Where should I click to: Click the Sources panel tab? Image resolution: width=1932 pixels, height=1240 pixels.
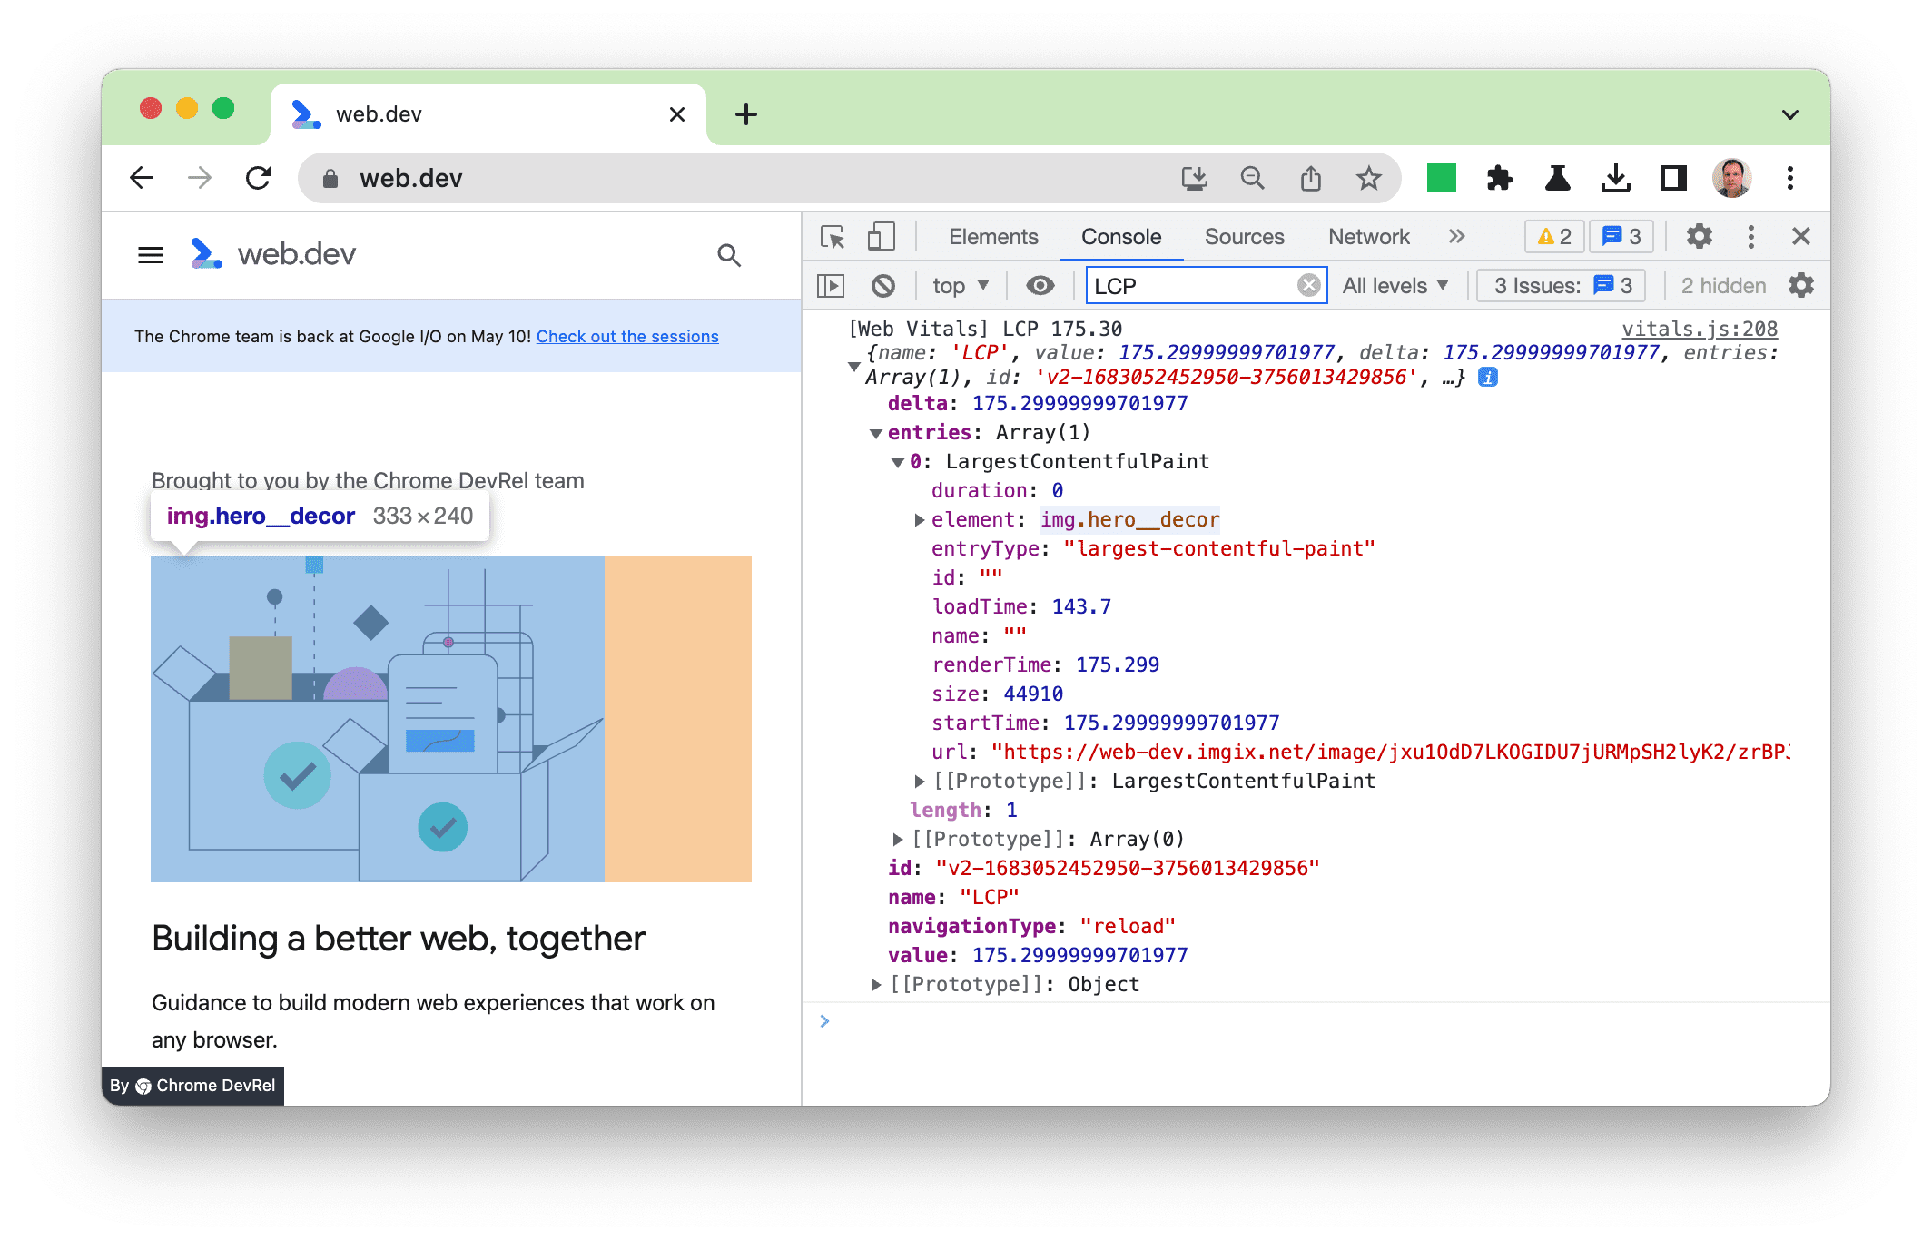pos(1244,235)
